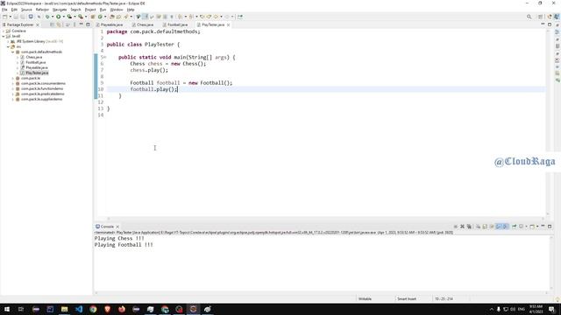The height and width of the screenshot is (315, 561).
Task: Click Pin Console icon
Action: pos(515,227)
